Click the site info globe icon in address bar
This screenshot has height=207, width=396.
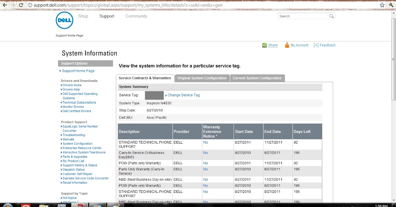point(30,5)
